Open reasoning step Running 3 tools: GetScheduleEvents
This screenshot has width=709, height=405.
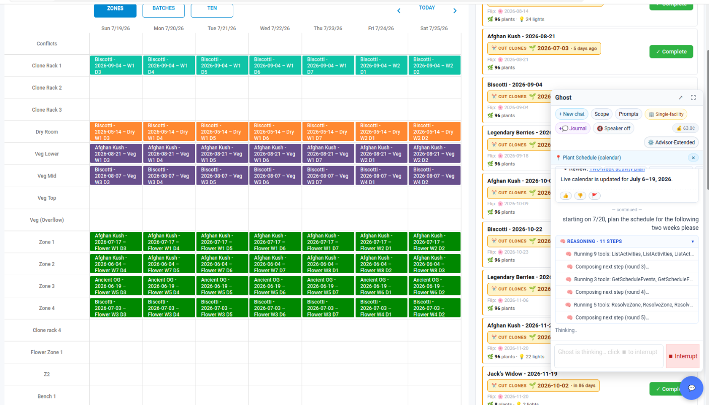627,279
